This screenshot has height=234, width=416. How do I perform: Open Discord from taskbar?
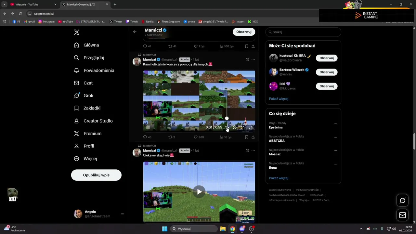click(x=242, y=229)
